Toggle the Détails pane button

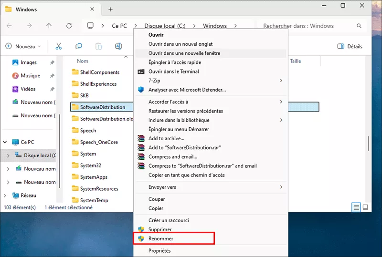(350, 46)
